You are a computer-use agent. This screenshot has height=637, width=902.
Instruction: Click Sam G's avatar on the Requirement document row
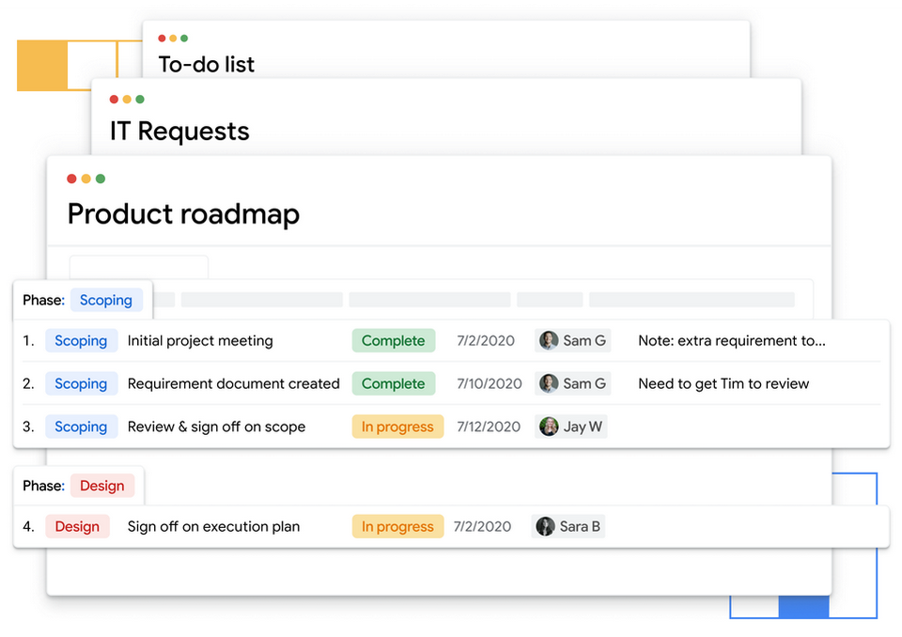[549, 383]
